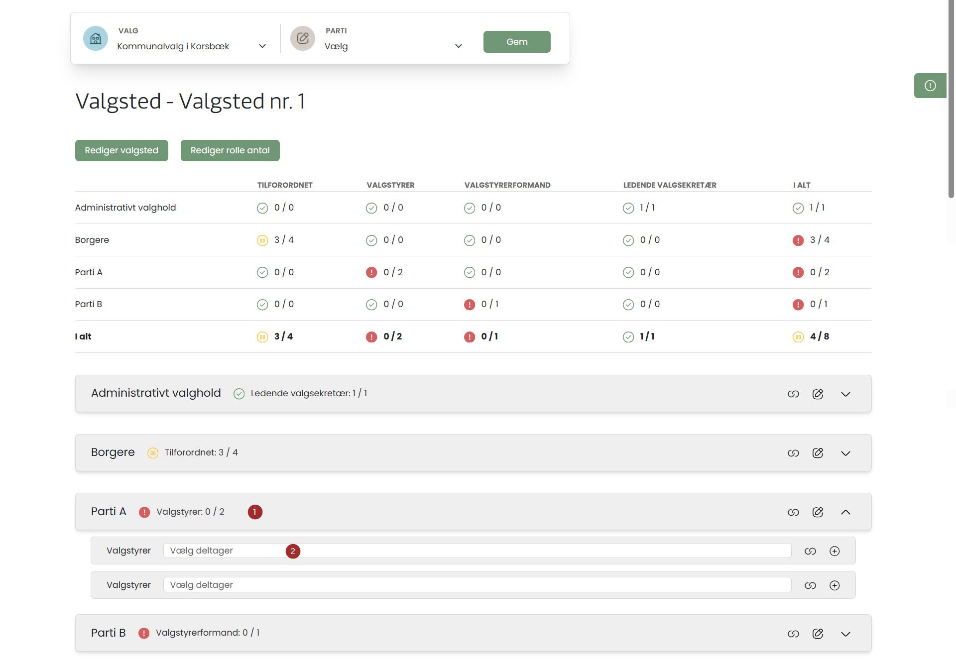Click the link icon in Administrativt valghold row
Screen dimensions: 956x665
[x=793, y=394]
